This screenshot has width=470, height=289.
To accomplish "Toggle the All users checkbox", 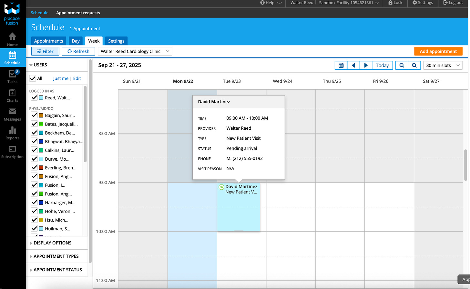I will [x=33, y=78].
